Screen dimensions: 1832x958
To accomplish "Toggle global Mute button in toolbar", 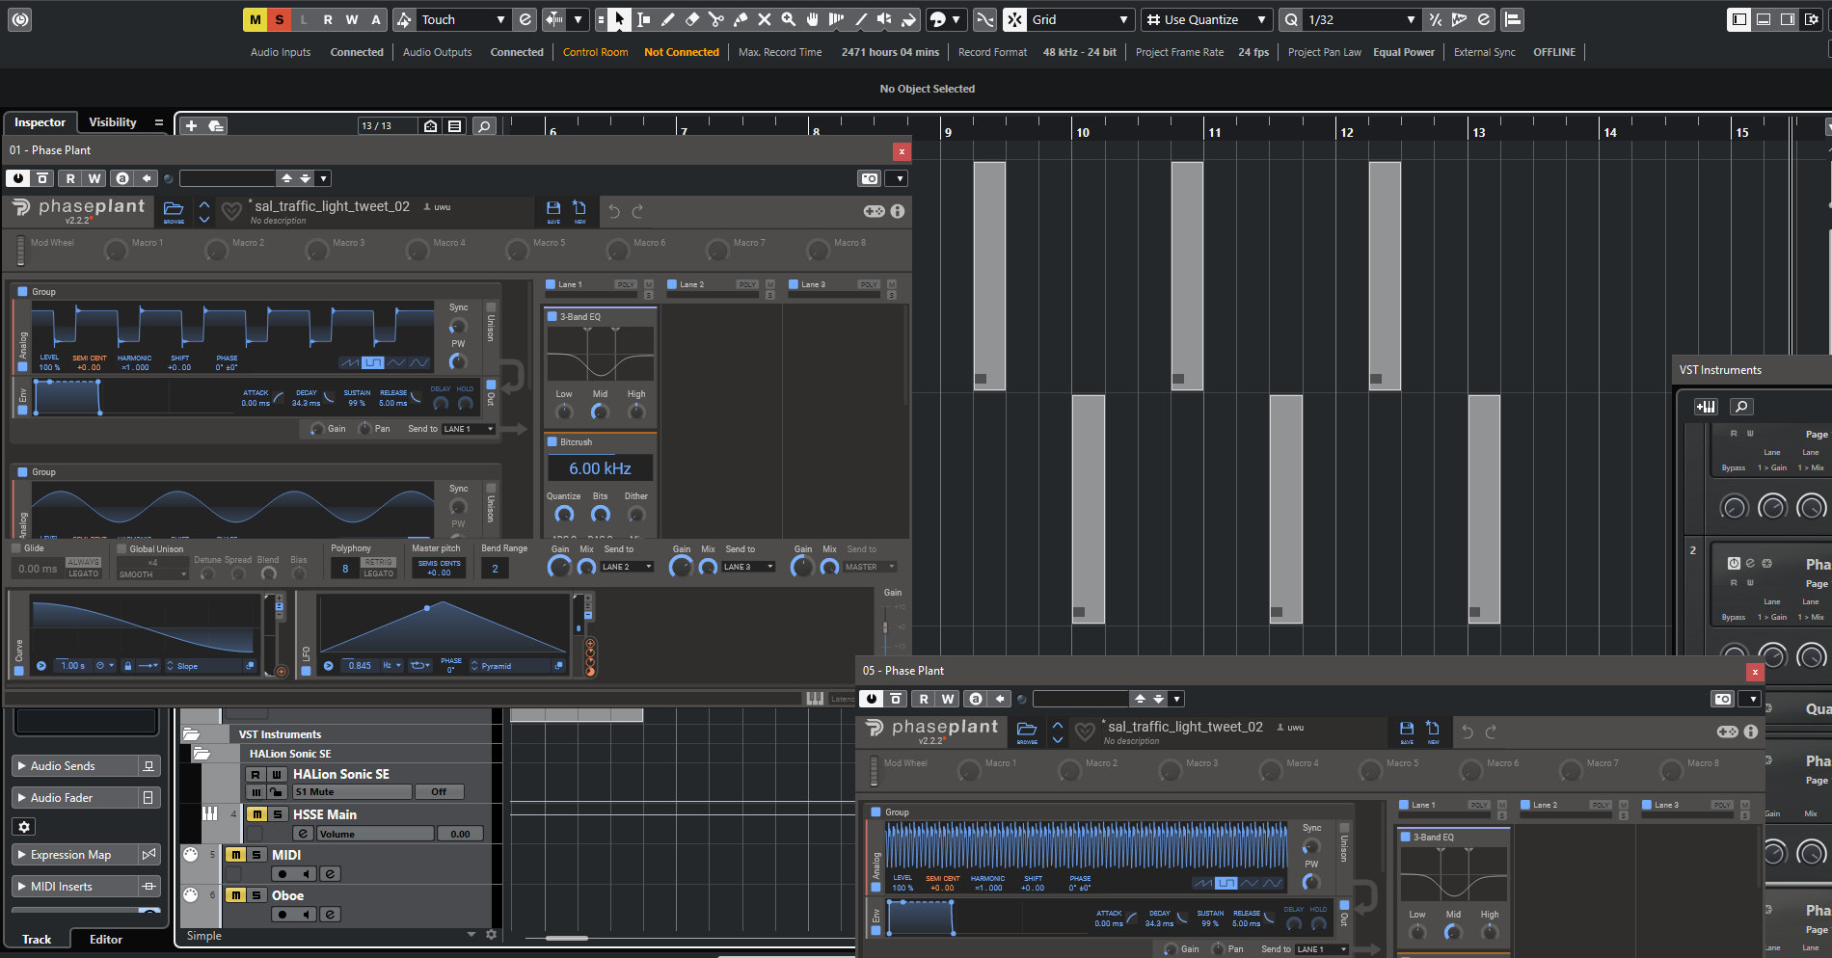I will pyautogui.click(x=256, y=19).
